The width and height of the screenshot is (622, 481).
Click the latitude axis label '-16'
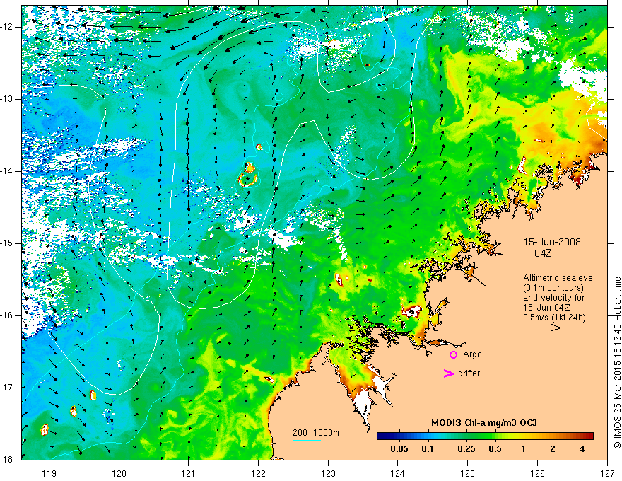(x=8, y=315)
